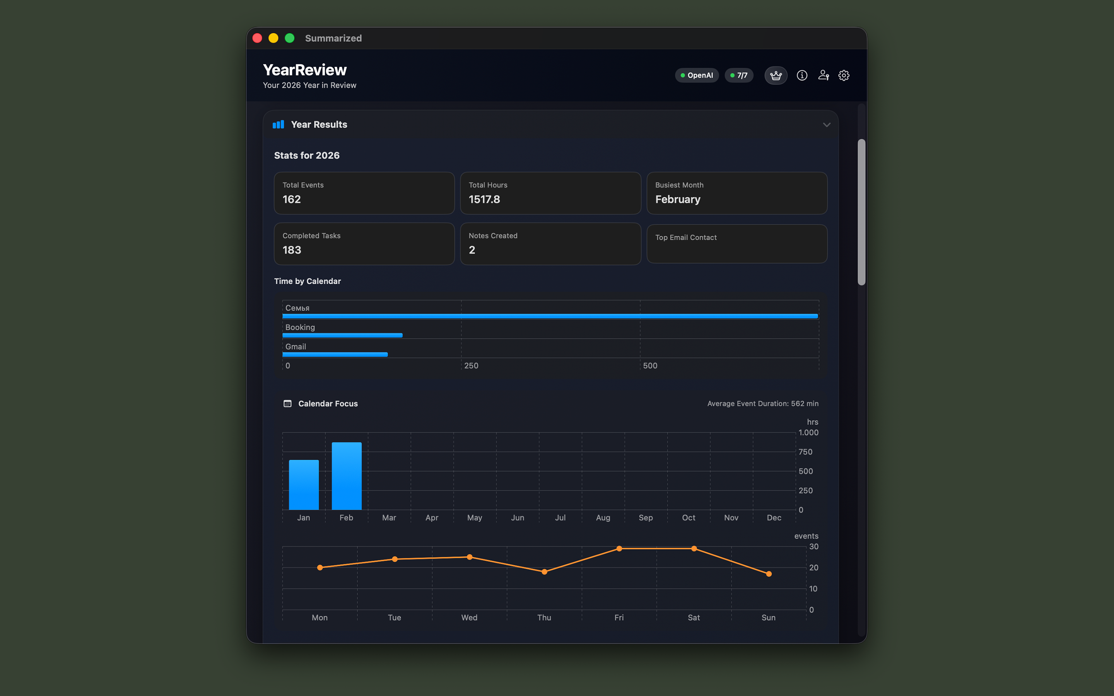Open the info circle icon
The height and width of the screenshot is (696, 1114).
point(802,75)
